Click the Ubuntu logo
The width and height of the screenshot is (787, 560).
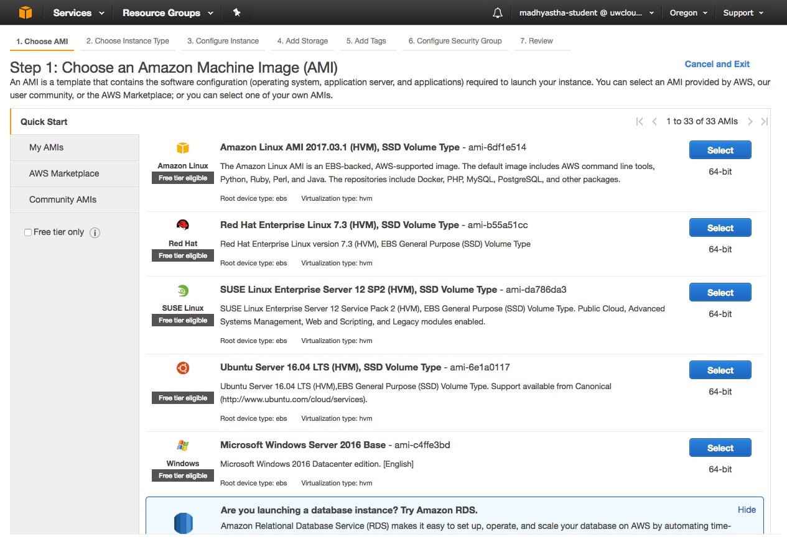pos(182,367)
